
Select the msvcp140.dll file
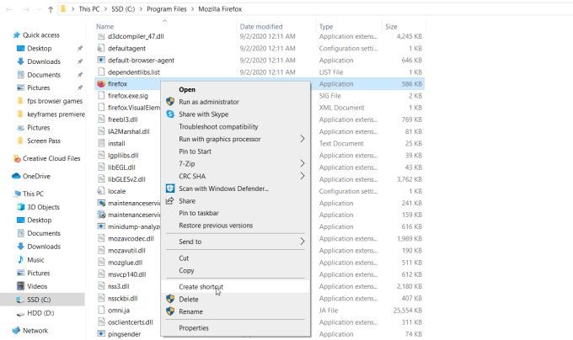pos(126,274)
